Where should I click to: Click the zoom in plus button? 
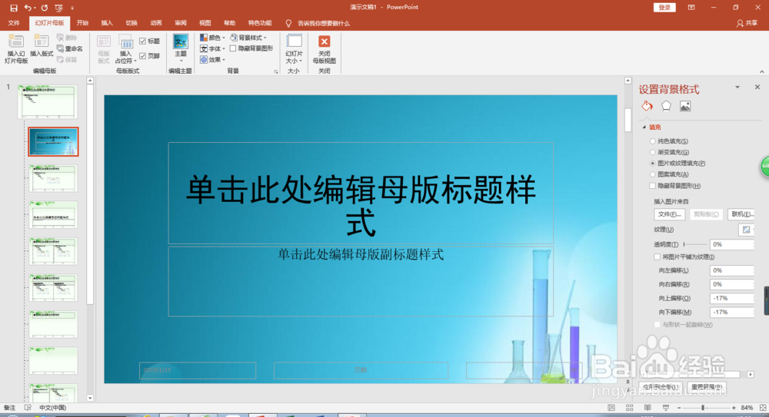point(734,408)
